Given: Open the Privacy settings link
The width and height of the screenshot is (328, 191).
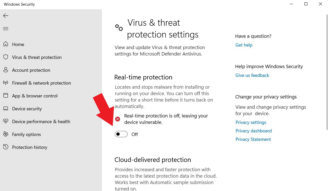Looking at the screenshot, I should [x=251, y=122].
